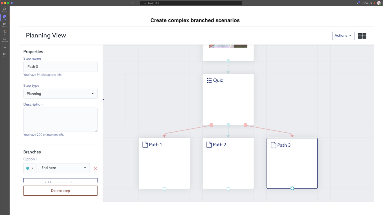The height and width of the screenshot is (215, 383).
Task: Open the Apps plus icon
Action: (x=4, y=54)
